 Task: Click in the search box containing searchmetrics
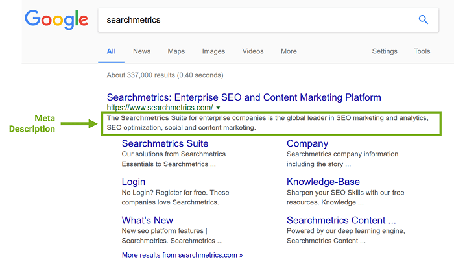pos(253,20)
